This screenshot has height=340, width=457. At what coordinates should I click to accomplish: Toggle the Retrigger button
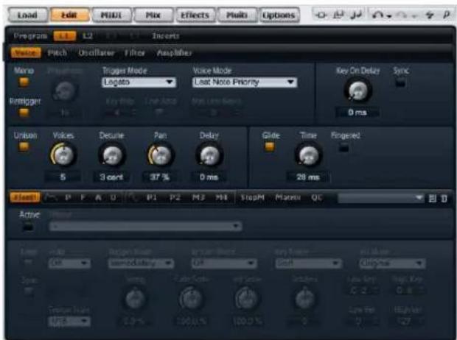click(24, 112)
